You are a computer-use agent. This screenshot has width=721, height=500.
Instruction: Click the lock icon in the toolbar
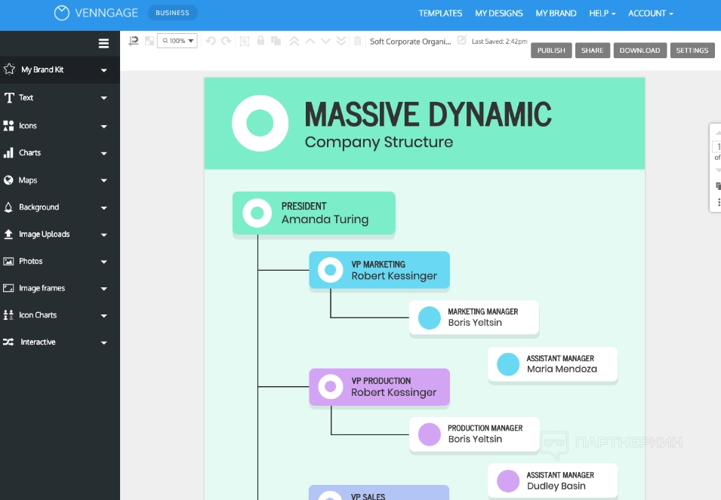coord(260,41)
